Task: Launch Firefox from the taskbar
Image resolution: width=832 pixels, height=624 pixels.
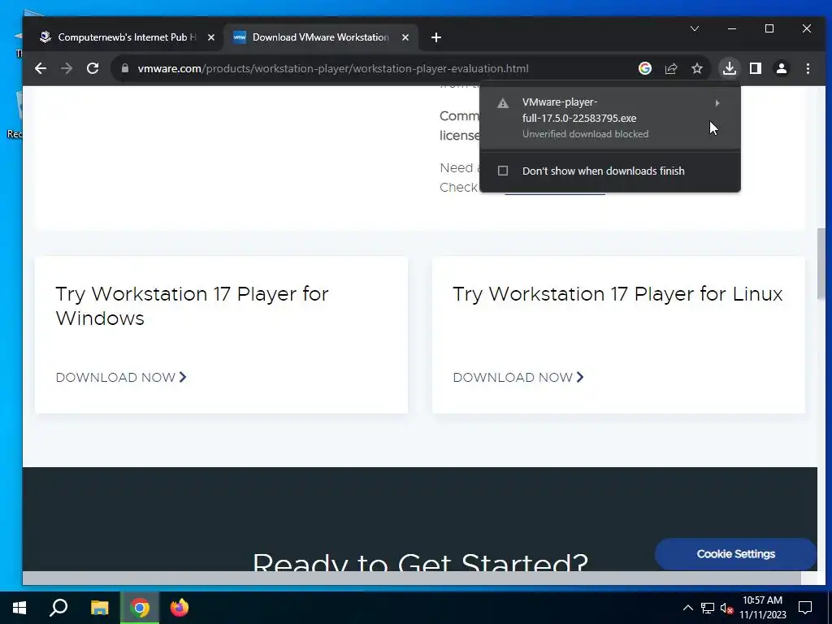Action: (180, 608)
